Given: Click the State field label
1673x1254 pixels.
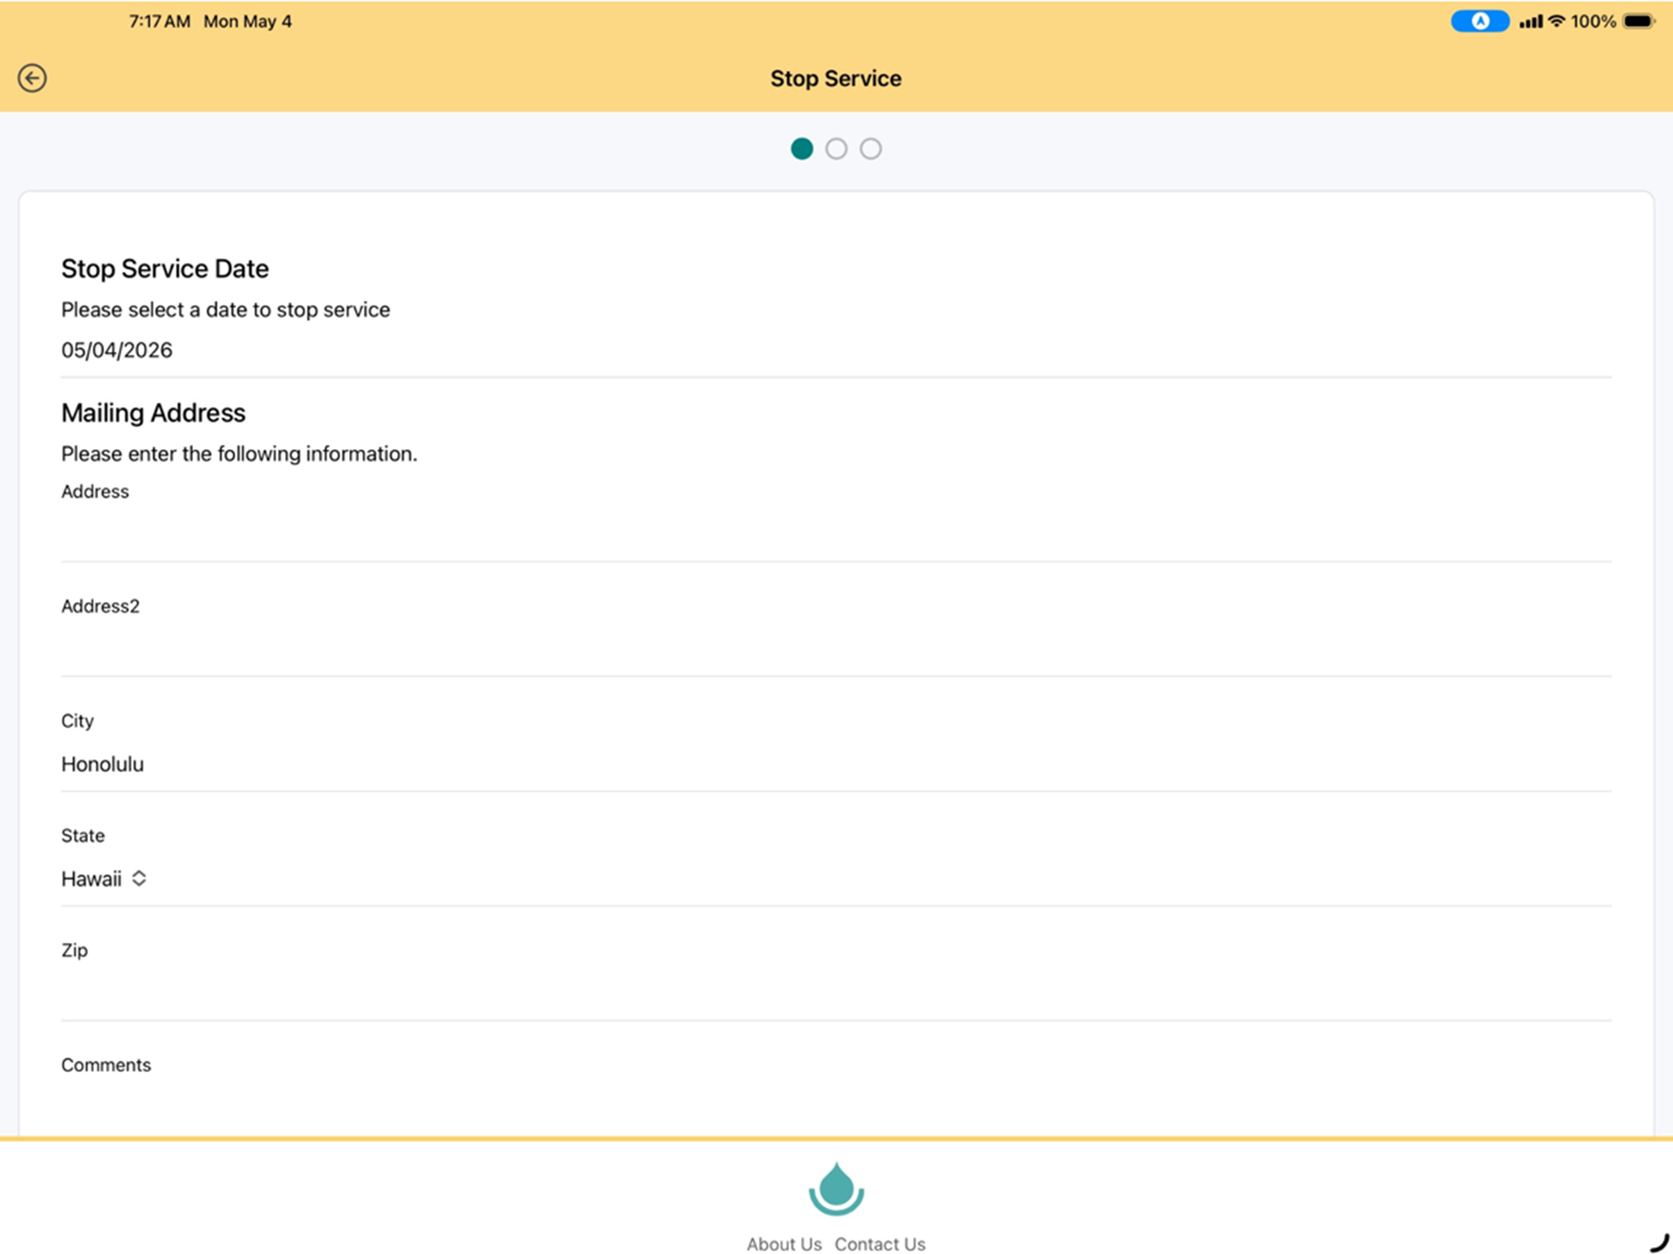Looking at the screenshot, I should coord(83,835).
